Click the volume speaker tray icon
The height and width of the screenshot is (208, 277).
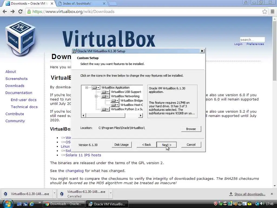[262, 204]
